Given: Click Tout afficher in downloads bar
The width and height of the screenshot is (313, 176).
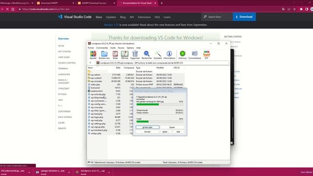Looking at the screenshot, I should point(307,172).
